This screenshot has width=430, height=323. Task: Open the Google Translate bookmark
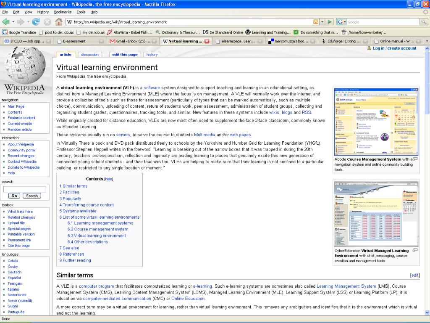[x=19, y=32]
